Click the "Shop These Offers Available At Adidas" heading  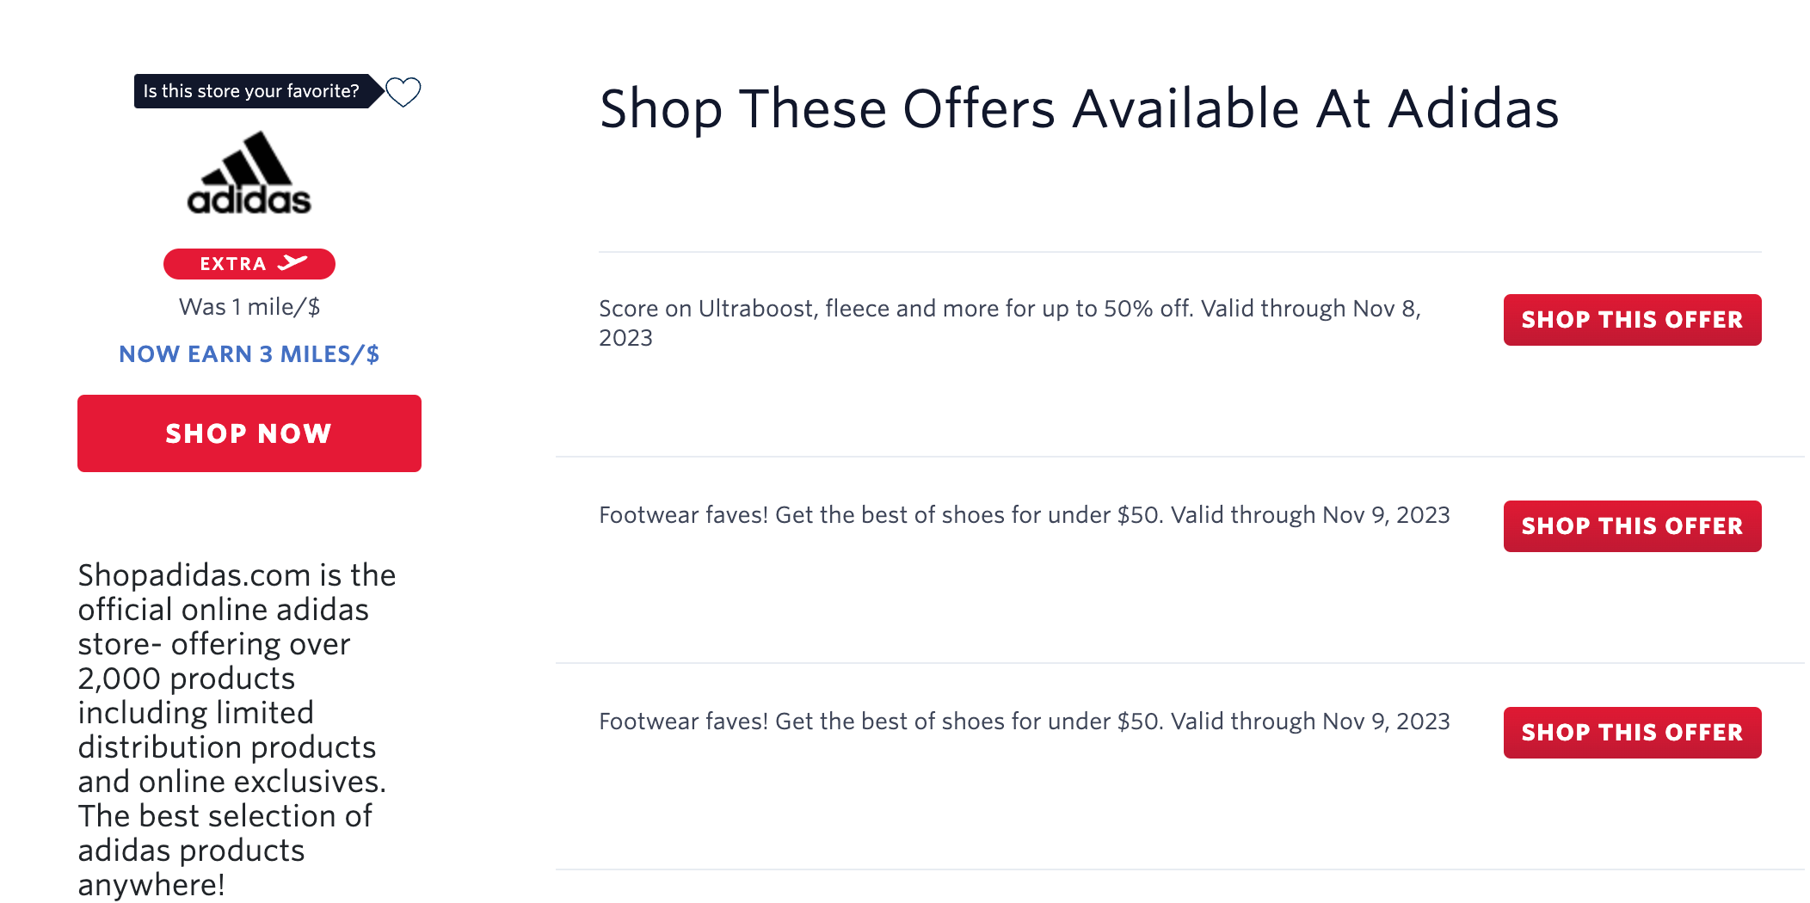click(x=1079, y=109)
